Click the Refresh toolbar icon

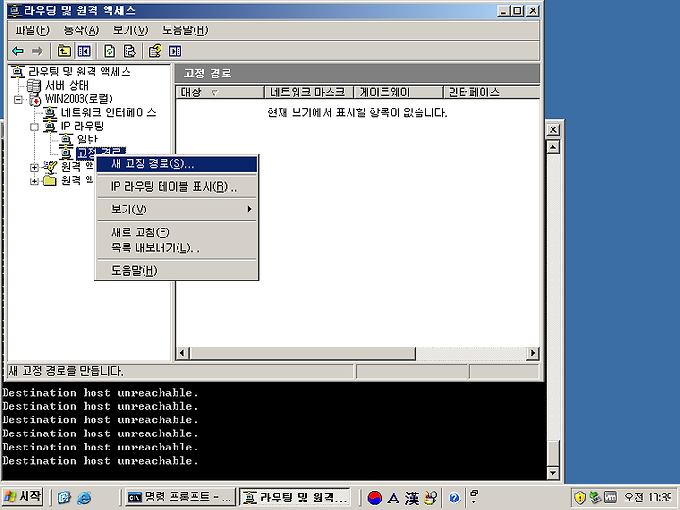[110, 51]
